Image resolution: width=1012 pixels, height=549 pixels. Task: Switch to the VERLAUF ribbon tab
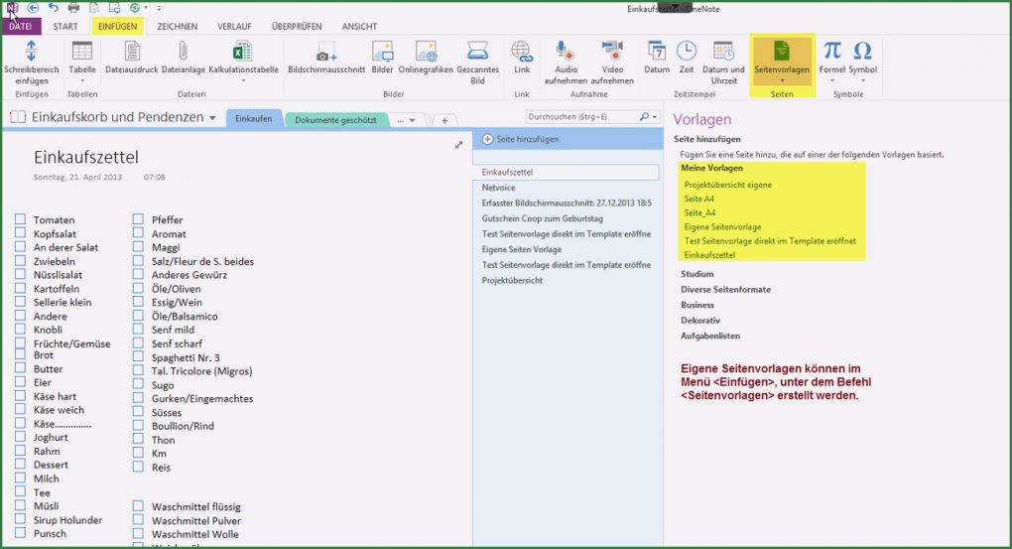pos(234,27)
